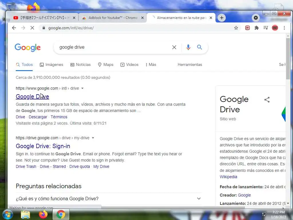Close the YouTube video tab
The image size is (293, 220).
pos(74,18)
